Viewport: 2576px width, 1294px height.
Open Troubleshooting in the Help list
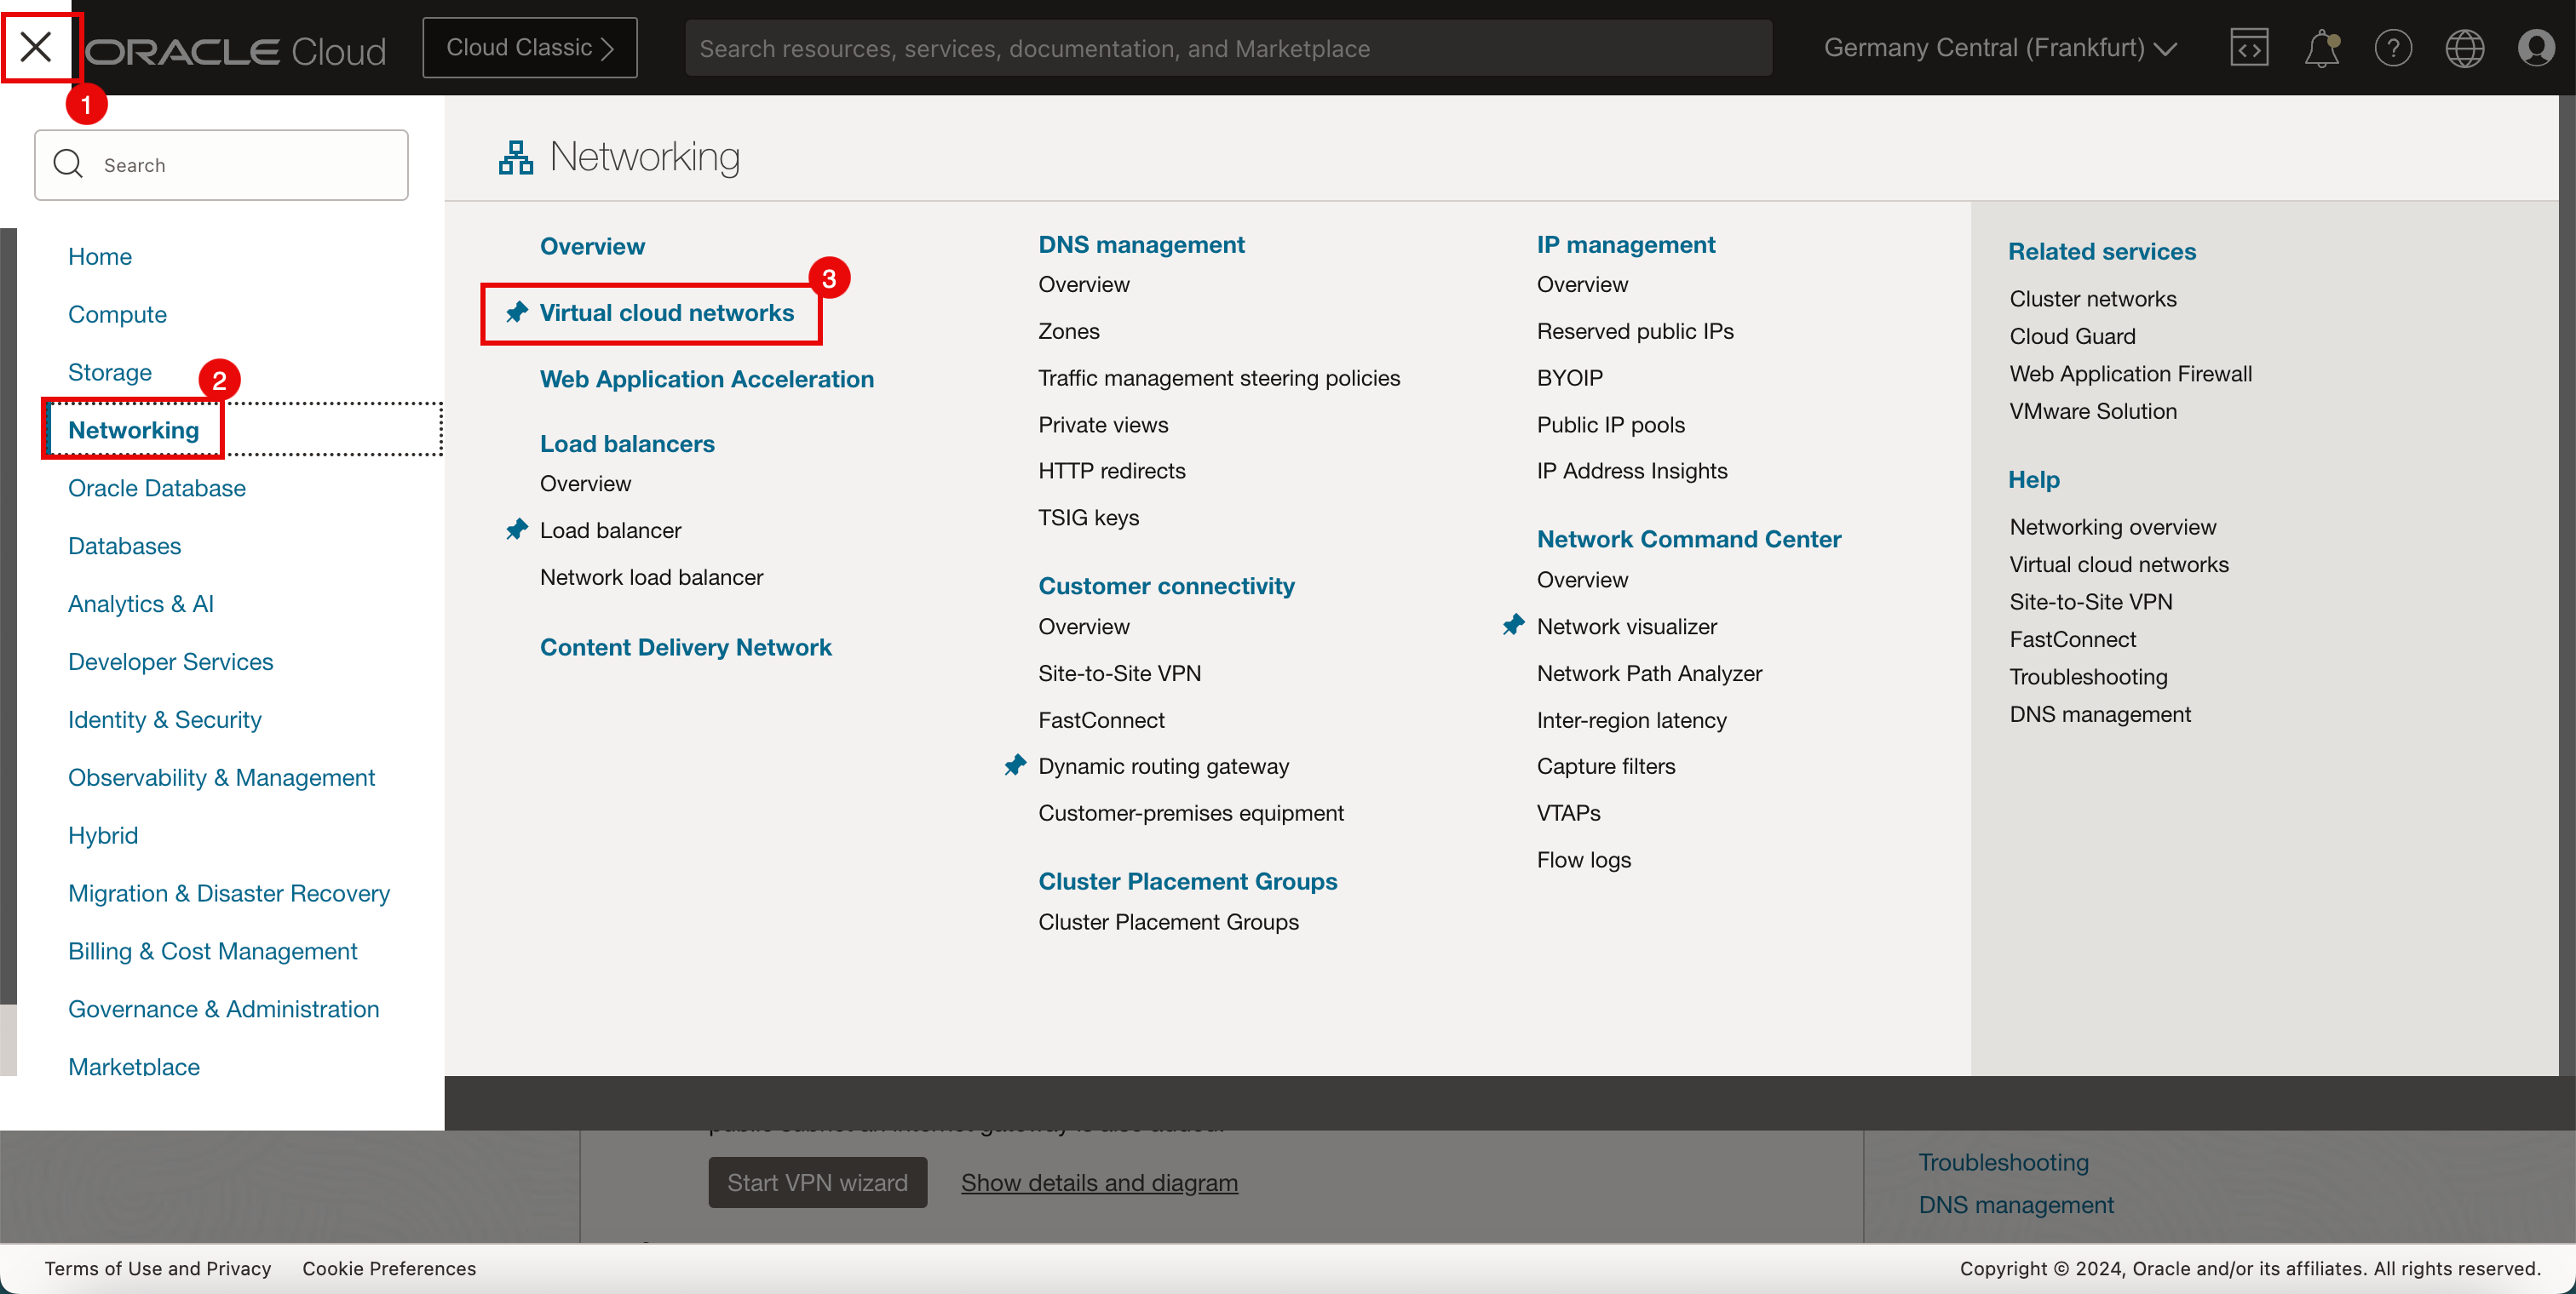2089,678
